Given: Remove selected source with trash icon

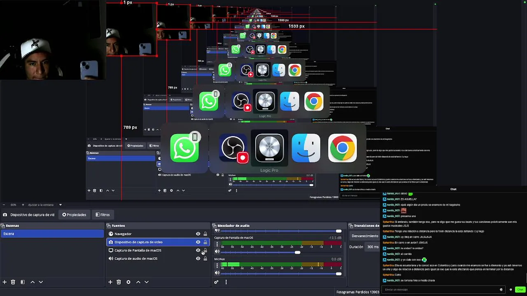Looking at the screenshot, I should click(119, 282).
